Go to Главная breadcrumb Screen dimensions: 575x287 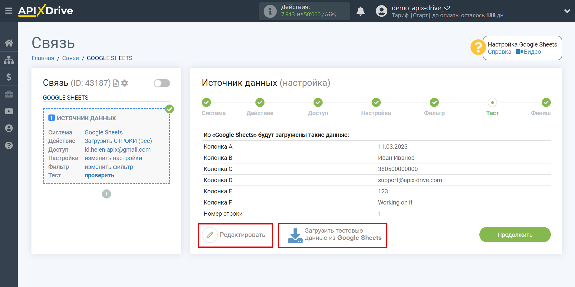[43, 58]
